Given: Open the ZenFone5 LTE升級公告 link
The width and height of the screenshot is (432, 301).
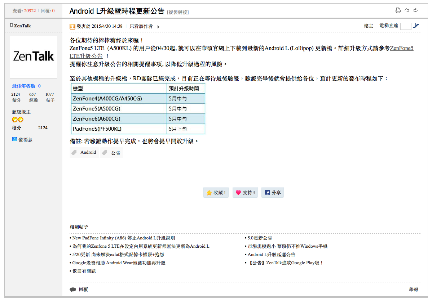Looking at the screenshot, I should pyautogui.click(x=402, y=48).
